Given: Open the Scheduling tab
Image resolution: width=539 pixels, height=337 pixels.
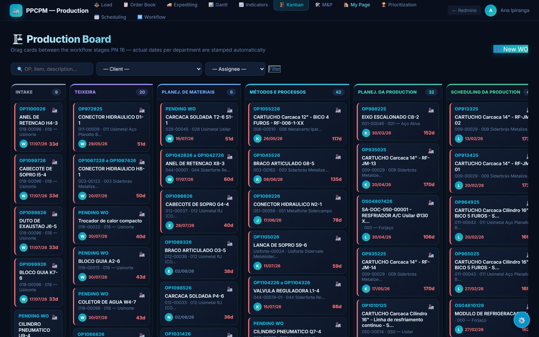Looking at the screenshot, I should pyautogui.click(x=110, y=17).
